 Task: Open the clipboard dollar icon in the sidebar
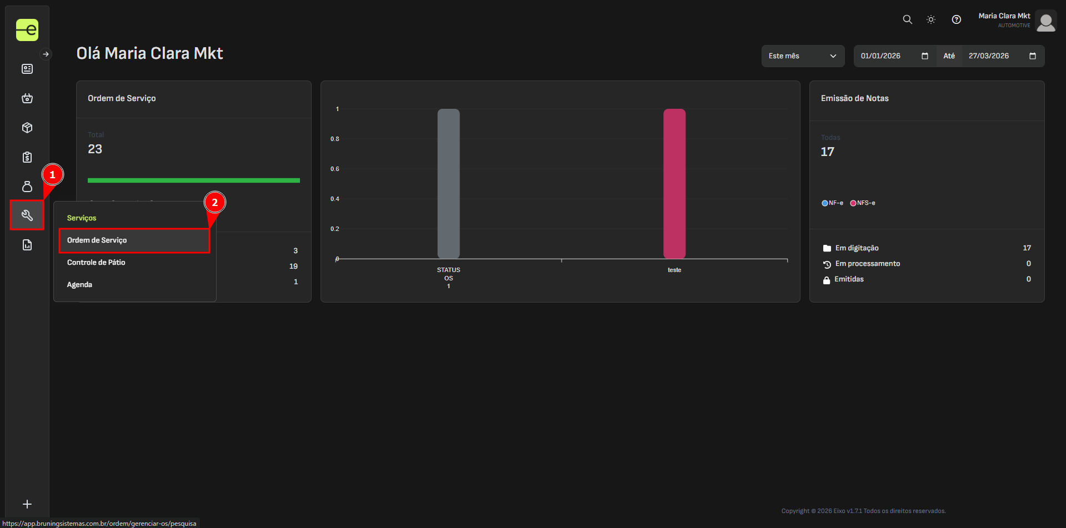pyautogui.click(x=27, y=157)
